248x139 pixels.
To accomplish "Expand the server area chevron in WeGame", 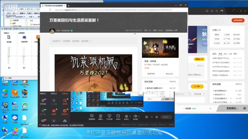I will [210, 109].
